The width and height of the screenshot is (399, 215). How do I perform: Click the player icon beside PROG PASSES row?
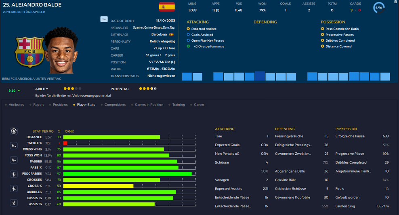coord(14,174)
